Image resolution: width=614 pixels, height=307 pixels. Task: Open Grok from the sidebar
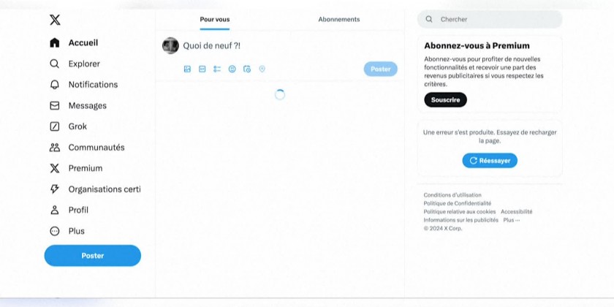click(77, 126)
